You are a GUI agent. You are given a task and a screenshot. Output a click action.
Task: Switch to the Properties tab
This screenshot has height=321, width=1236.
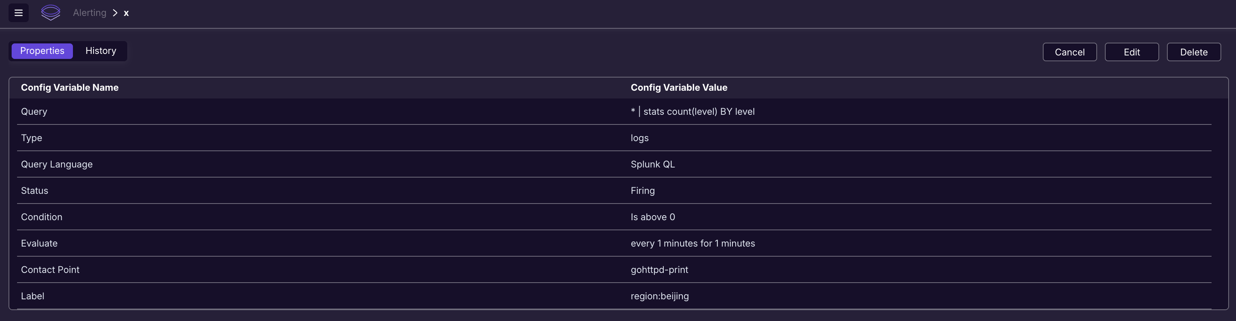(42, 51)
